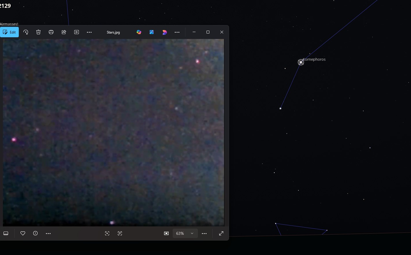Open the Designer app icon
The image size is (411, 255).
152,32
